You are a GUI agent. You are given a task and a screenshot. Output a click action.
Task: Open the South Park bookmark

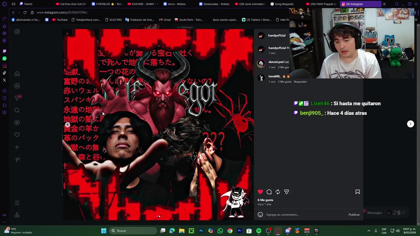189,20
